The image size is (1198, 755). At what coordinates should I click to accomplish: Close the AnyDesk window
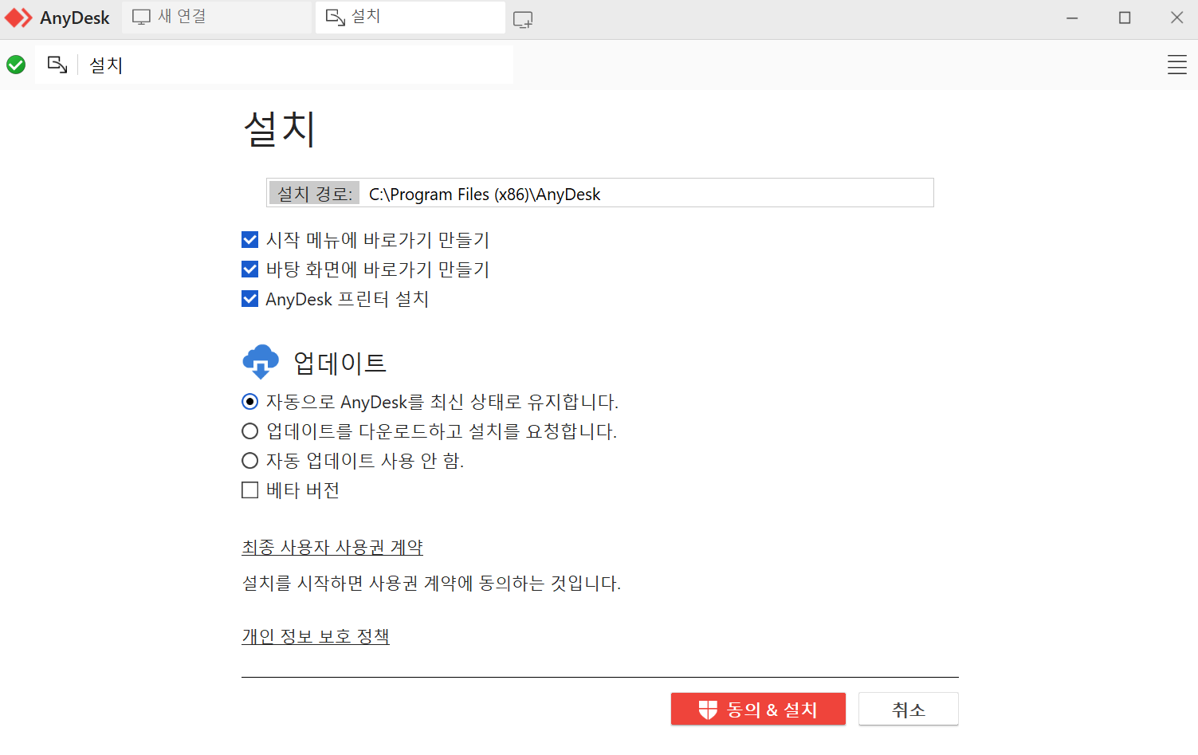click(1176, 18)
